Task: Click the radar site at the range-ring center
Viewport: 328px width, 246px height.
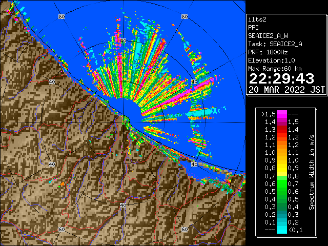Action: (123, 123)
